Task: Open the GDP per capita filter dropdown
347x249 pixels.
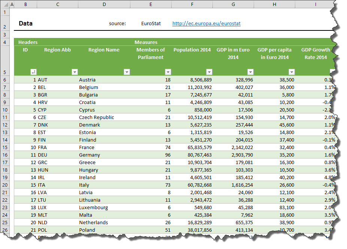Action: pyautogui.click(x=292, y=72)
